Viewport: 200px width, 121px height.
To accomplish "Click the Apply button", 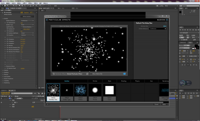I will 164,104.
